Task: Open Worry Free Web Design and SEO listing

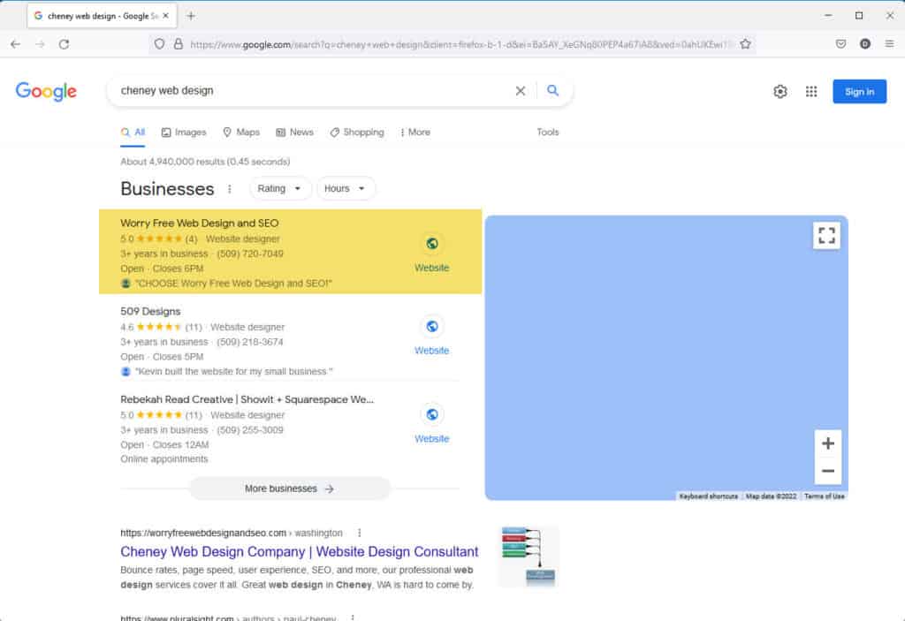Action: [x=199, y=223]
